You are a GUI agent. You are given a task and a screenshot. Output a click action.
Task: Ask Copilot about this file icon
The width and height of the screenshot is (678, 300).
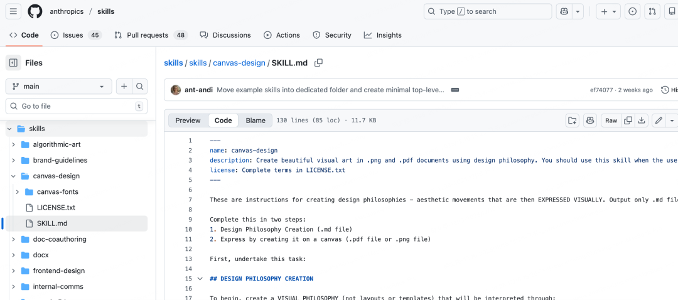pyautogui.click(x=590, y=121)
